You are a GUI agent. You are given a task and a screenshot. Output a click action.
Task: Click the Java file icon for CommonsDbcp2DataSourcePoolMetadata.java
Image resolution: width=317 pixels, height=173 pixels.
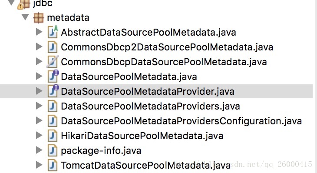pos(53,47)
